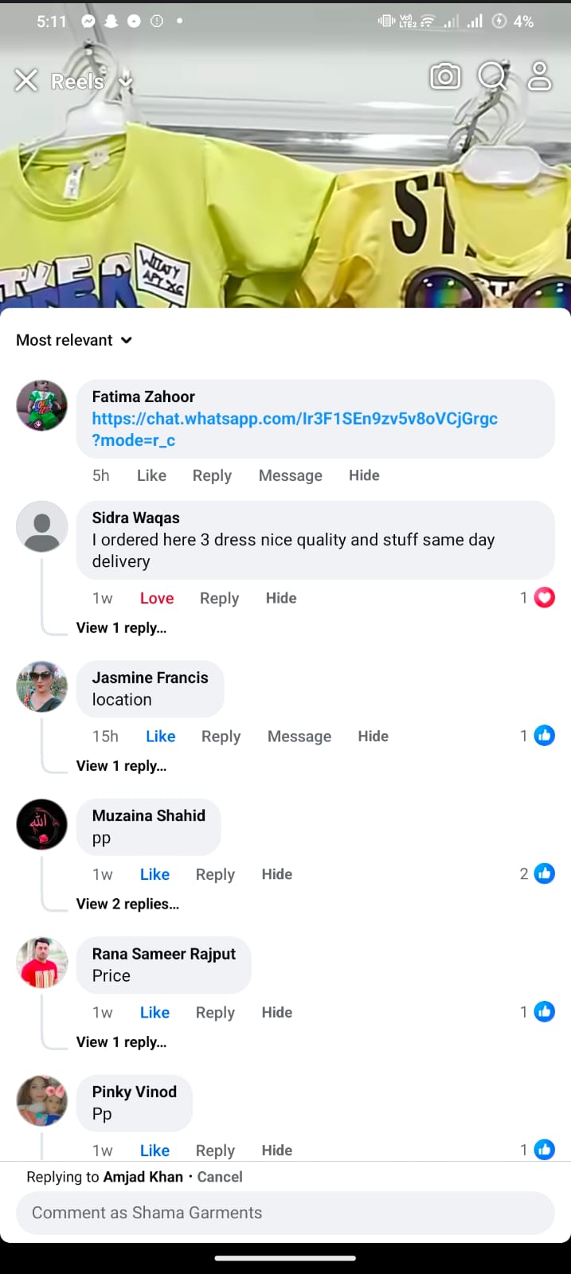Open the Most relevant sort dropdown
The width and height of the screenshot is (571, 1274).
pyautogui.click(x=74, y=340)
